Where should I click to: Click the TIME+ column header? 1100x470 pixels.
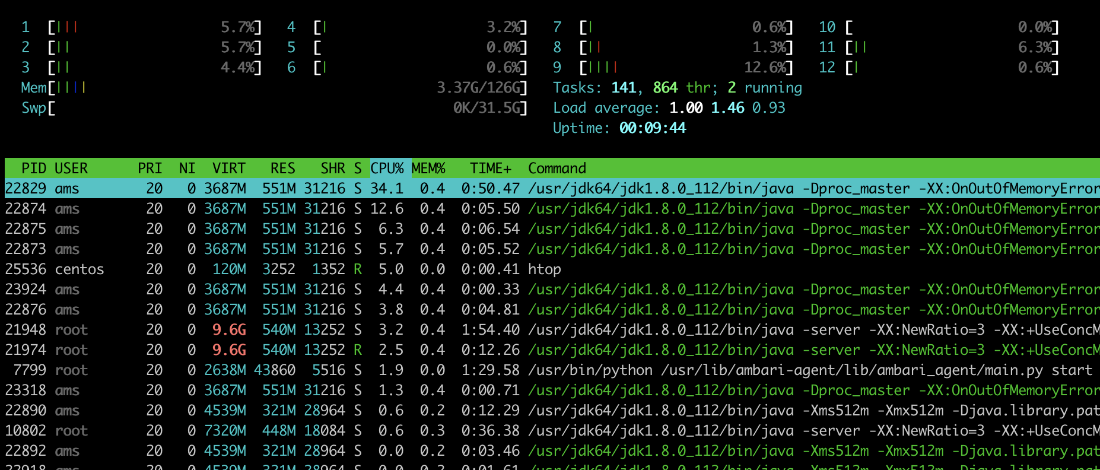[x=491, y=169]
